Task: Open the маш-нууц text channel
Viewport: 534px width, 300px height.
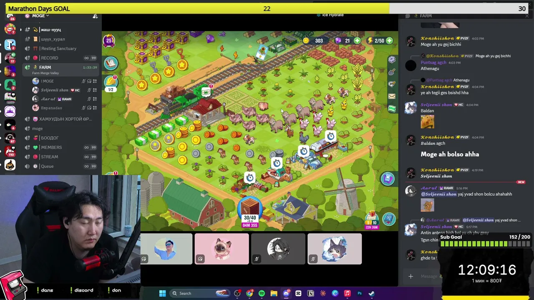Action: click(61, 30)
